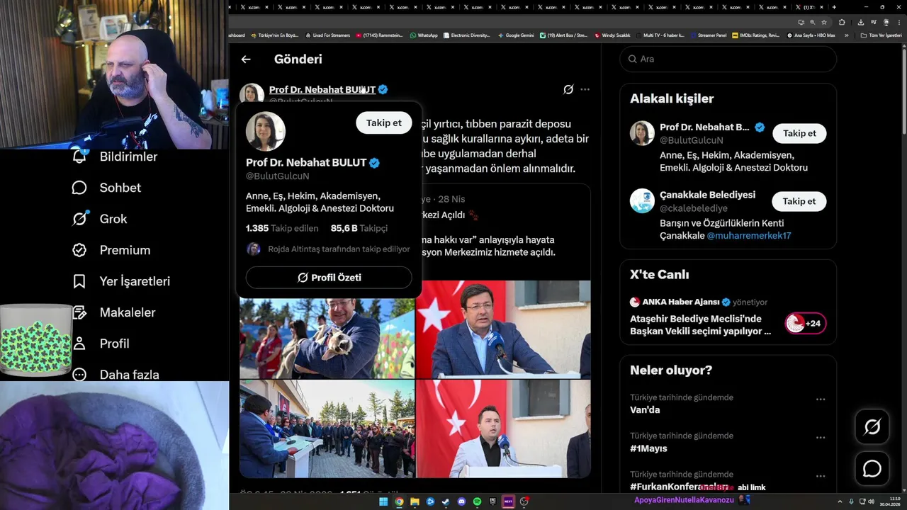Follow Prof Dr. Nebahat in Alakalı kişiler
Viewport: 907px width, 510px height.
[x=799, y=133]
